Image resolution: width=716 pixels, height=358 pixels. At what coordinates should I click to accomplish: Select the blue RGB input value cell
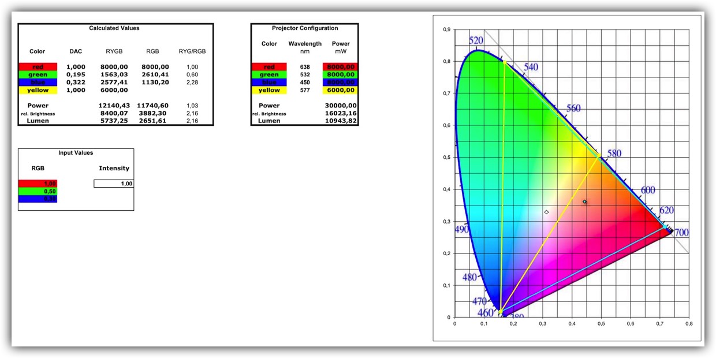[38, 199]
